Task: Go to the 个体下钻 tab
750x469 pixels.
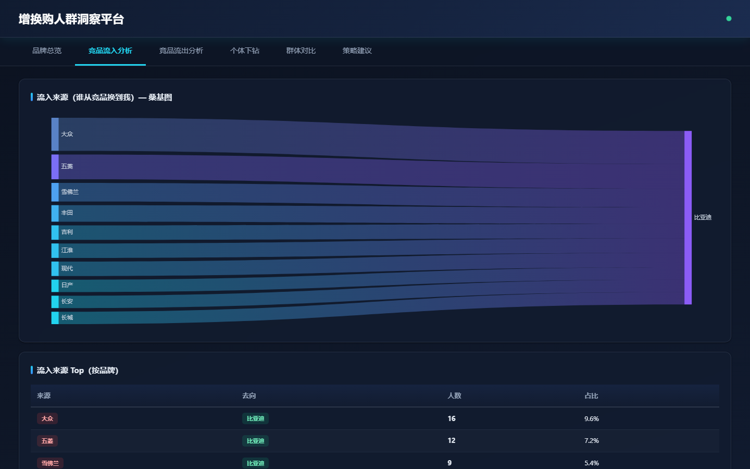Action: point(245,51)
